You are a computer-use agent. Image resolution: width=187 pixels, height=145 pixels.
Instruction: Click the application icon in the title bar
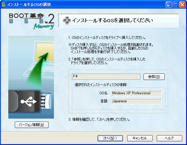point(4,4)
